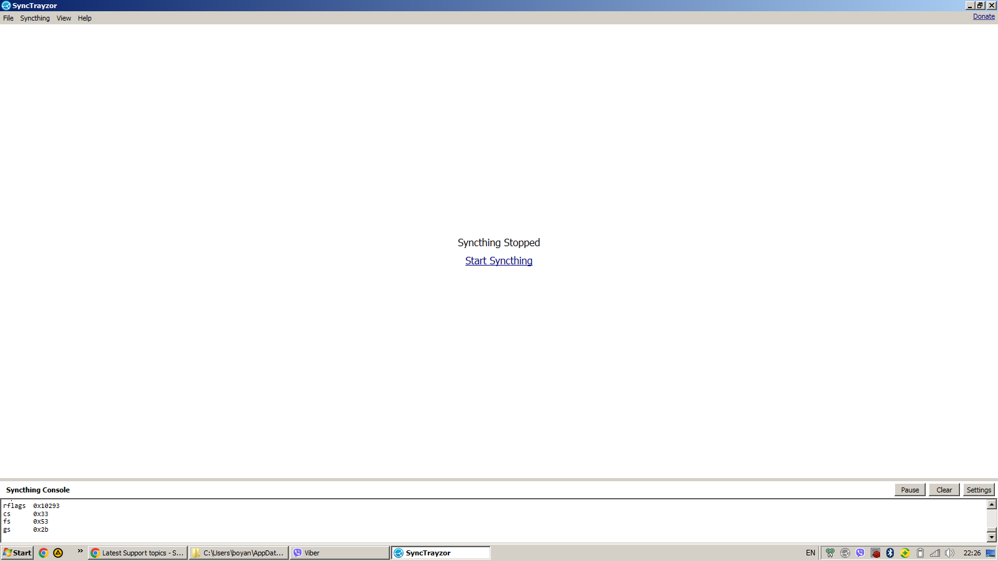Open the View menu

(64, 18)
